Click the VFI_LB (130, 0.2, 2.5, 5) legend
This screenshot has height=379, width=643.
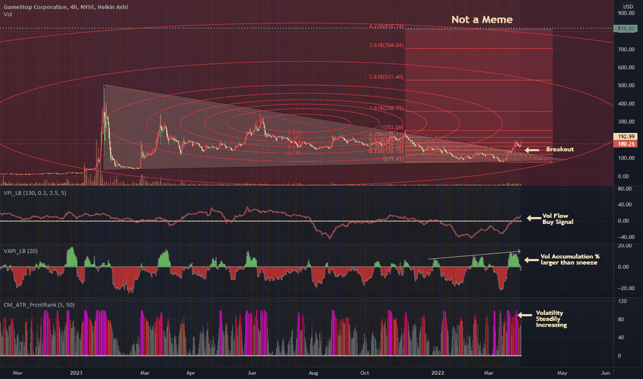coord(35,192)
